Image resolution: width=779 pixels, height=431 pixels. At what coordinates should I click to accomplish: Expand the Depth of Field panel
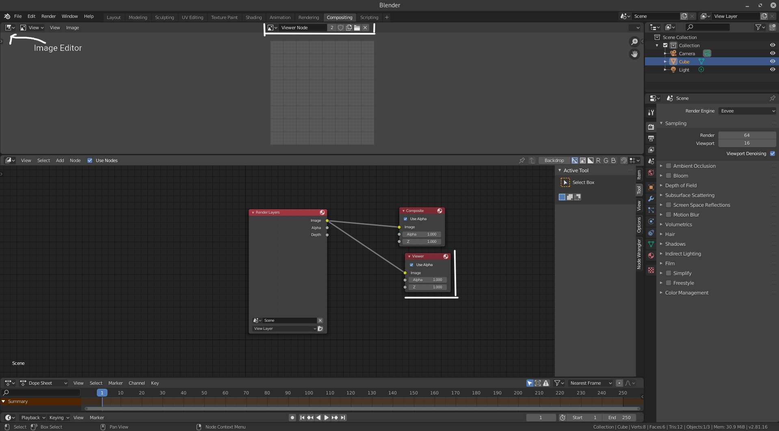point(661,185)
